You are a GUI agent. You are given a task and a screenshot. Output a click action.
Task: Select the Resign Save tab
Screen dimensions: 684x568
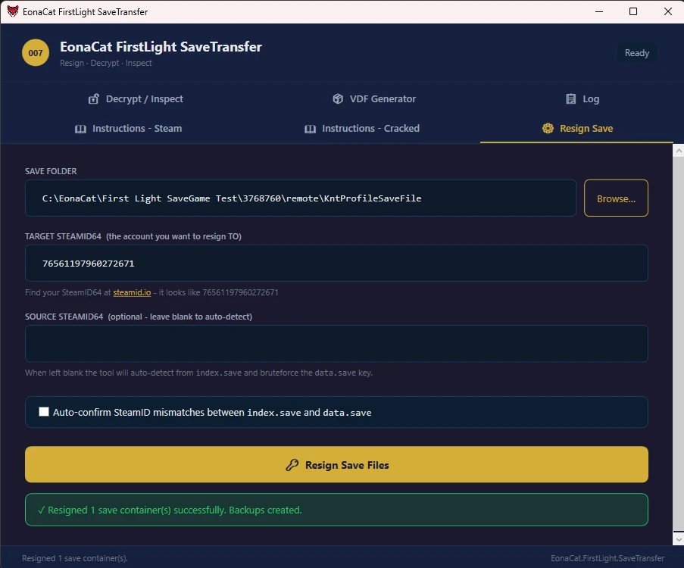576,129
